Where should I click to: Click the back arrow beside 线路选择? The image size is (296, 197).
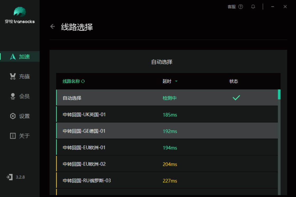53,26
